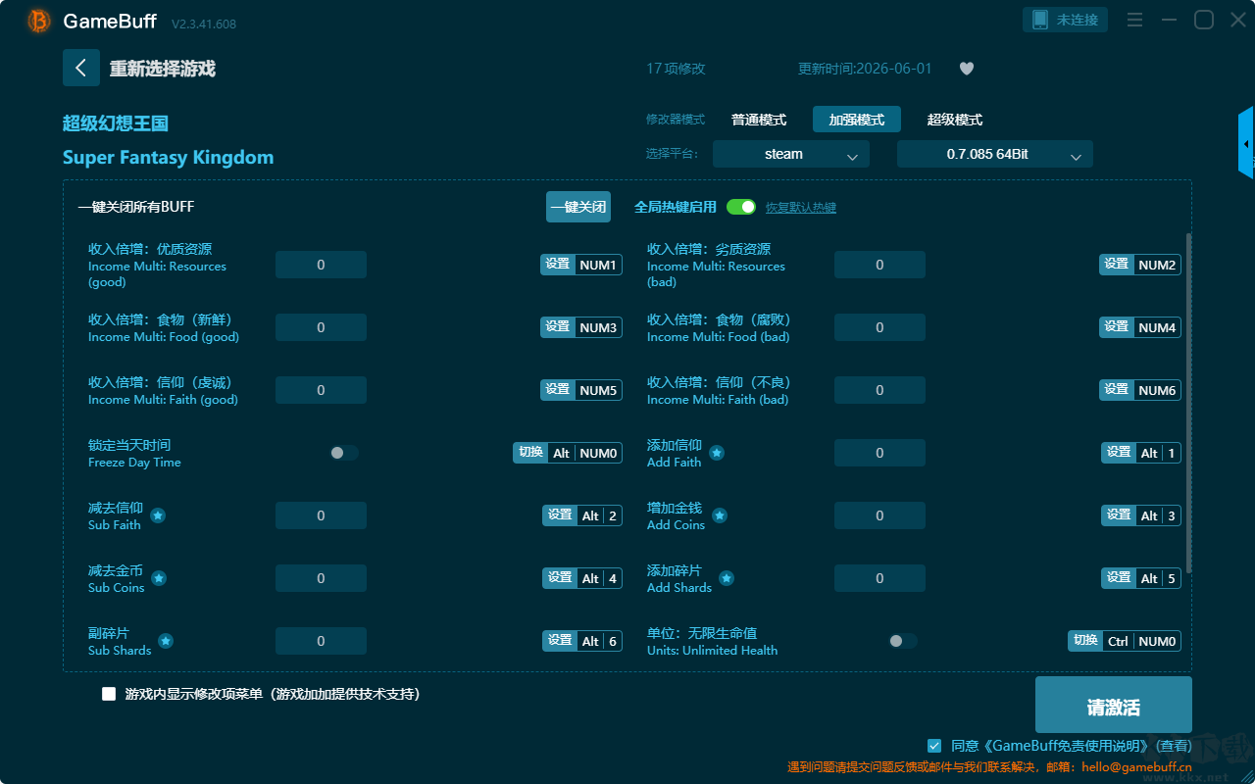Click 设置 for Income Multi Food (good) NUM3

(558, 327)
